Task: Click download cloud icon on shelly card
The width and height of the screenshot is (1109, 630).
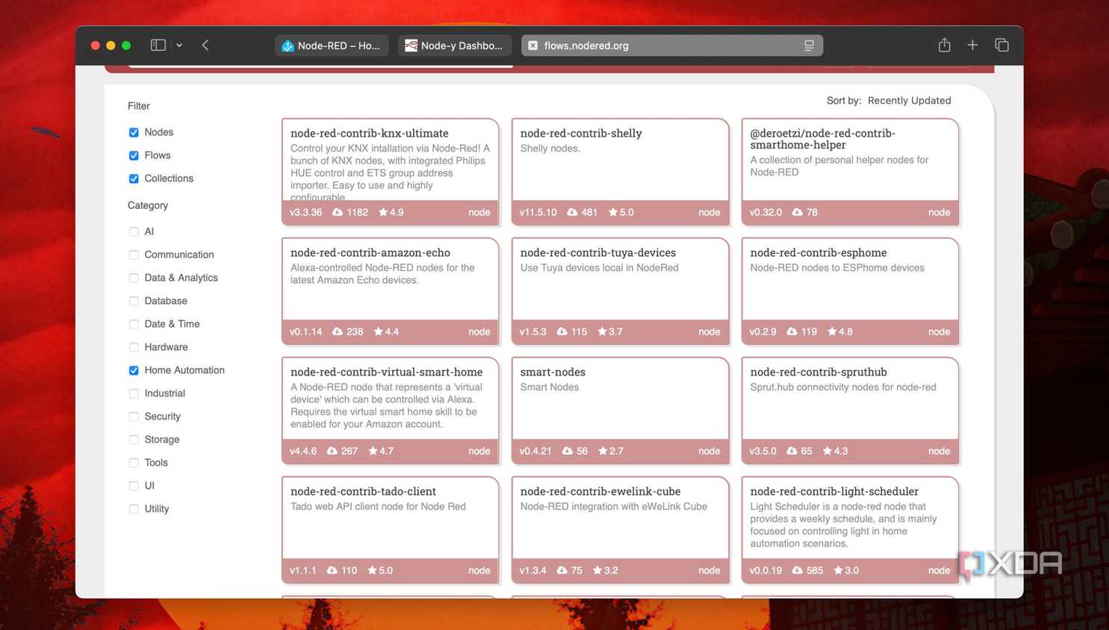Action: point(572,212)
